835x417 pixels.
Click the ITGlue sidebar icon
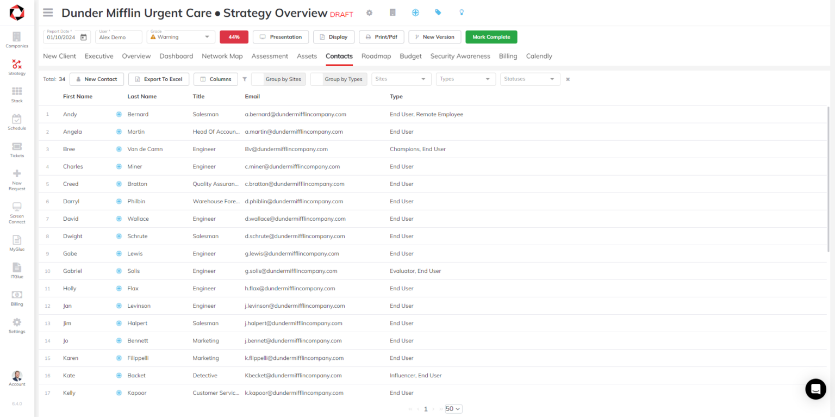pyautogui.click(x=16, y=270)
